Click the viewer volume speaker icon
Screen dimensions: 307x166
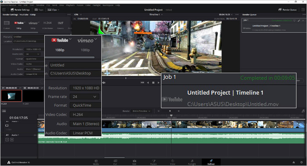104,83
